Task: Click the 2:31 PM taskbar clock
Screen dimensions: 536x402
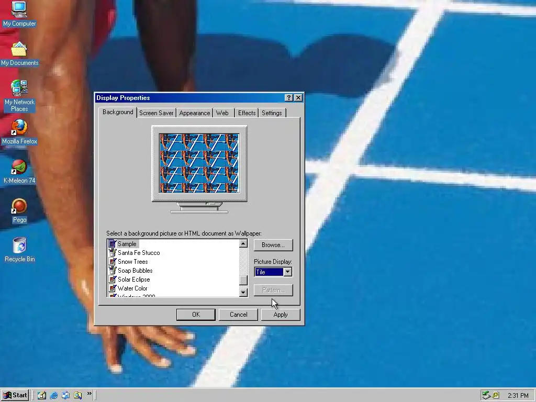Action: tap(518, 396)
